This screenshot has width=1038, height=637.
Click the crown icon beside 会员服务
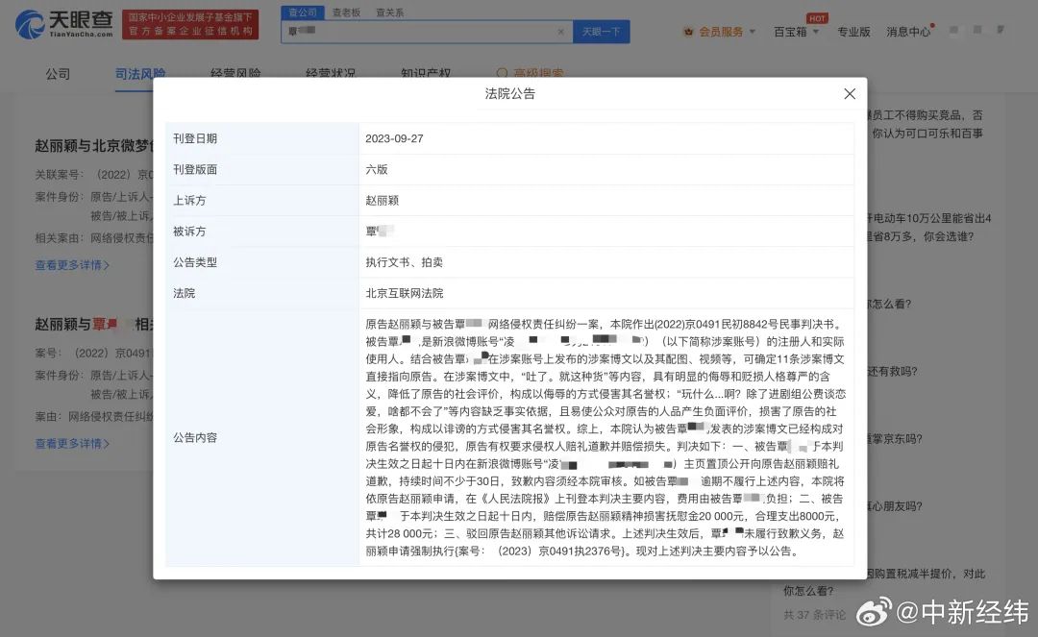(688, 31)
